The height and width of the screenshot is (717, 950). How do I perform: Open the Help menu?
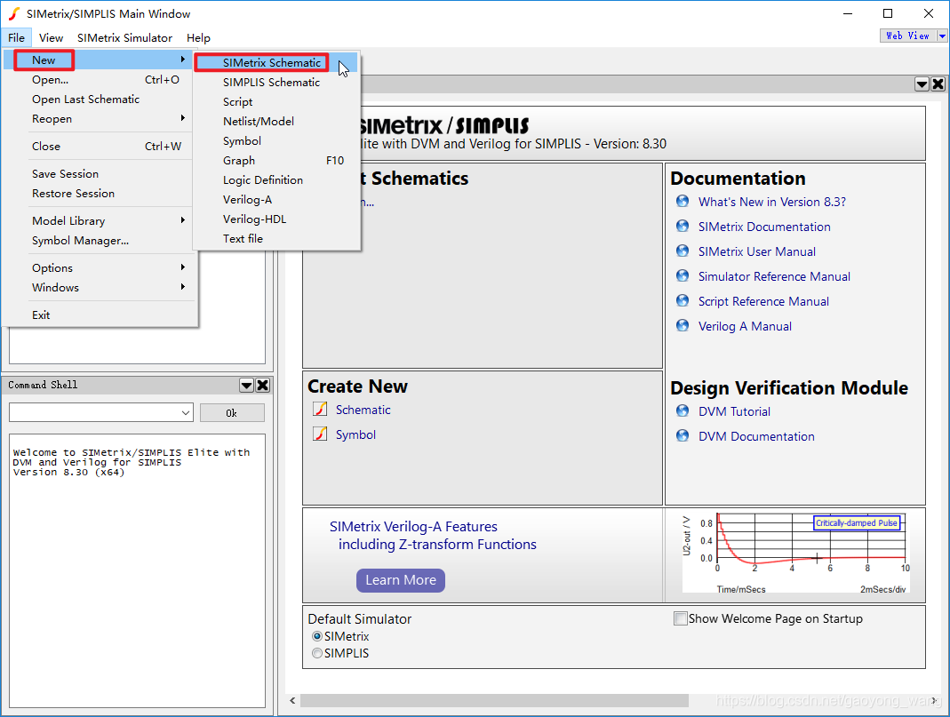[x=198, y=37]
